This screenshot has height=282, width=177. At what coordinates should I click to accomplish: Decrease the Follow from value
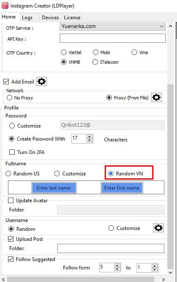coord(117,269)
